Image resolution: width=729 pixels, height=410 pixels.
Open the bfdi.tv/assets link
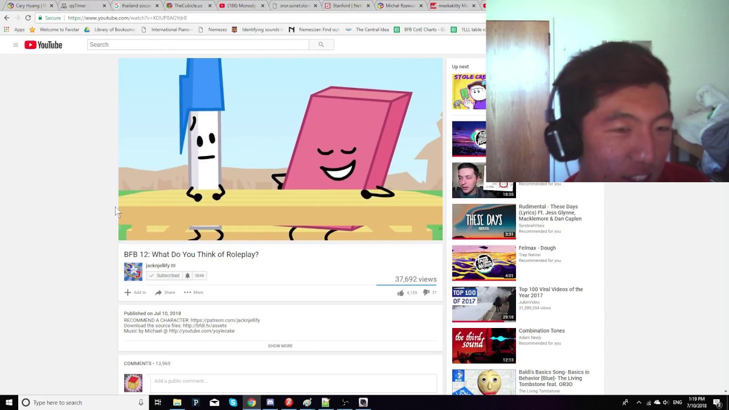pyautogui.click(x=204, y=326)
